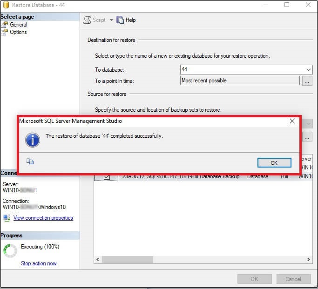Click the Cancel button of Restore Database window
This screenshot has width=318, height=289.
(x=293, y=279)
